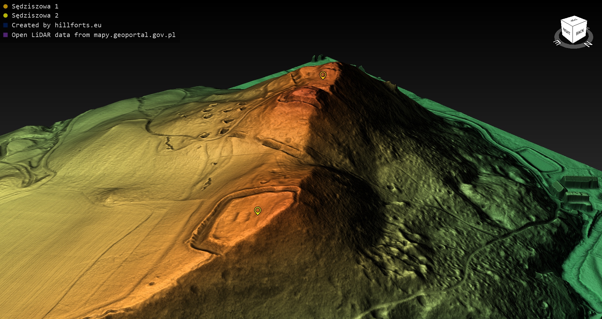Click the Sędziszowa 1 orange map pin
This screenshot has height=319, width=602.
[x=323, y=75]
